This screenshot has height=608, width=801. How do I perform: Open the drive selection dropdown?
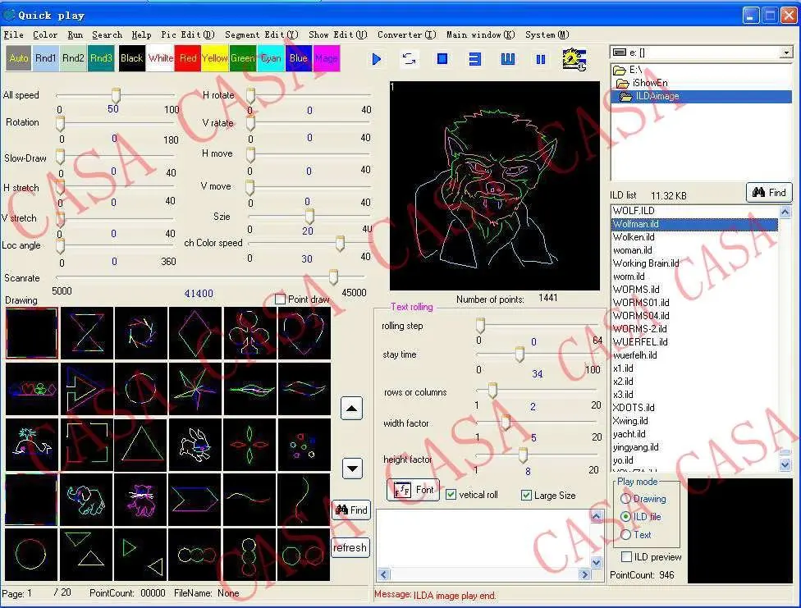coord(786,53)
